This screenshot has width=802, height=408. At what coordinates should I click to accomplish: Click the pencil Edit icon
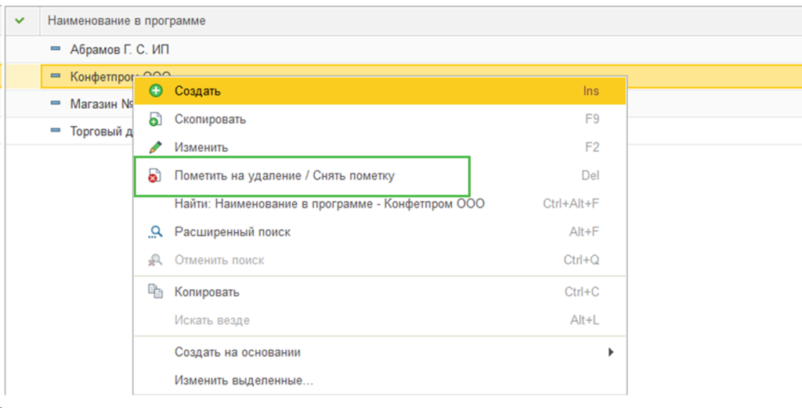[x=155, y=148]
